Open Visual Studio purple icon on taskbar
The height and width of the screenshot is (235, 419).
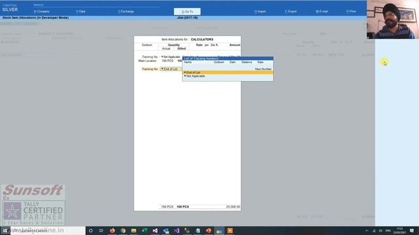155,230
